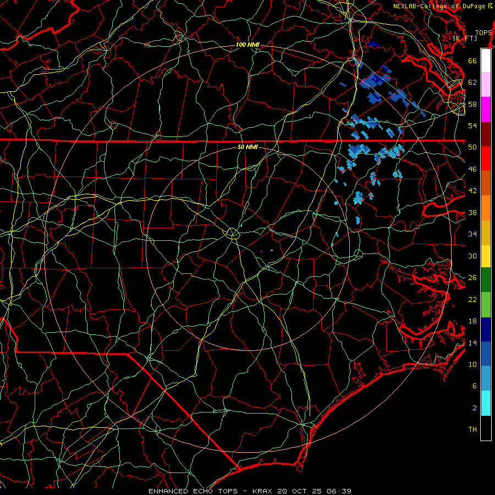Viewport: 495px width, 495px height.
Task: Click the black TH threshold legend swatch
Action: click(x=486, y=428)
